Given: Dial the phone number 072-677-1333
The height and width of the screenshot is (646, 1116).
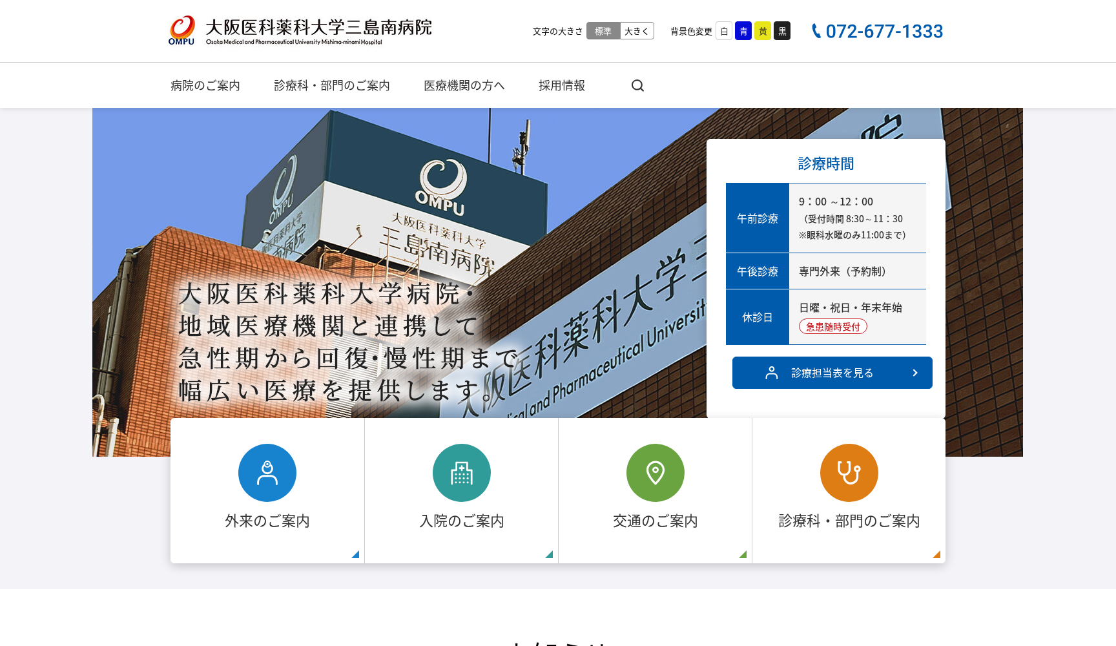Looking at the screenshot, I should 884,30.
